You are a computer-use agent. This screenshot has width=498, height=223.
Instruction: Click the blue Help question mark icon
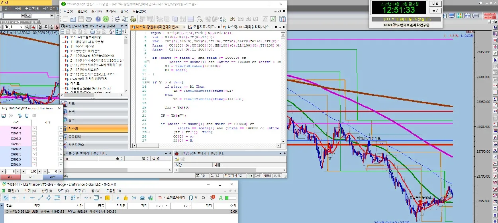click(98, 18)
